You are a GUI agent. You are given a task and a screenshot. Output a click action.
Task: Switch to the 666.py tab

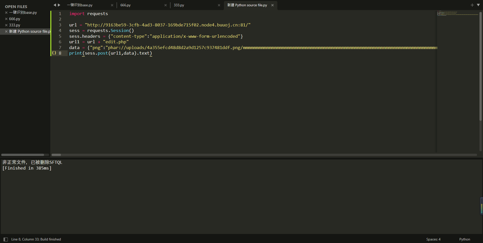tap(125, 5)
